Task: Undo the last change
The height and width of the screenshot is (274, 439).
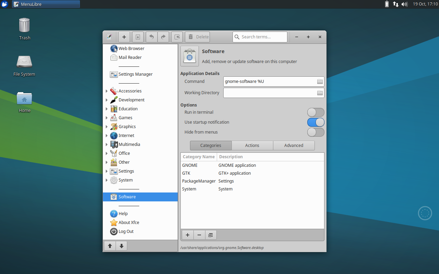Action: [151, 37]
